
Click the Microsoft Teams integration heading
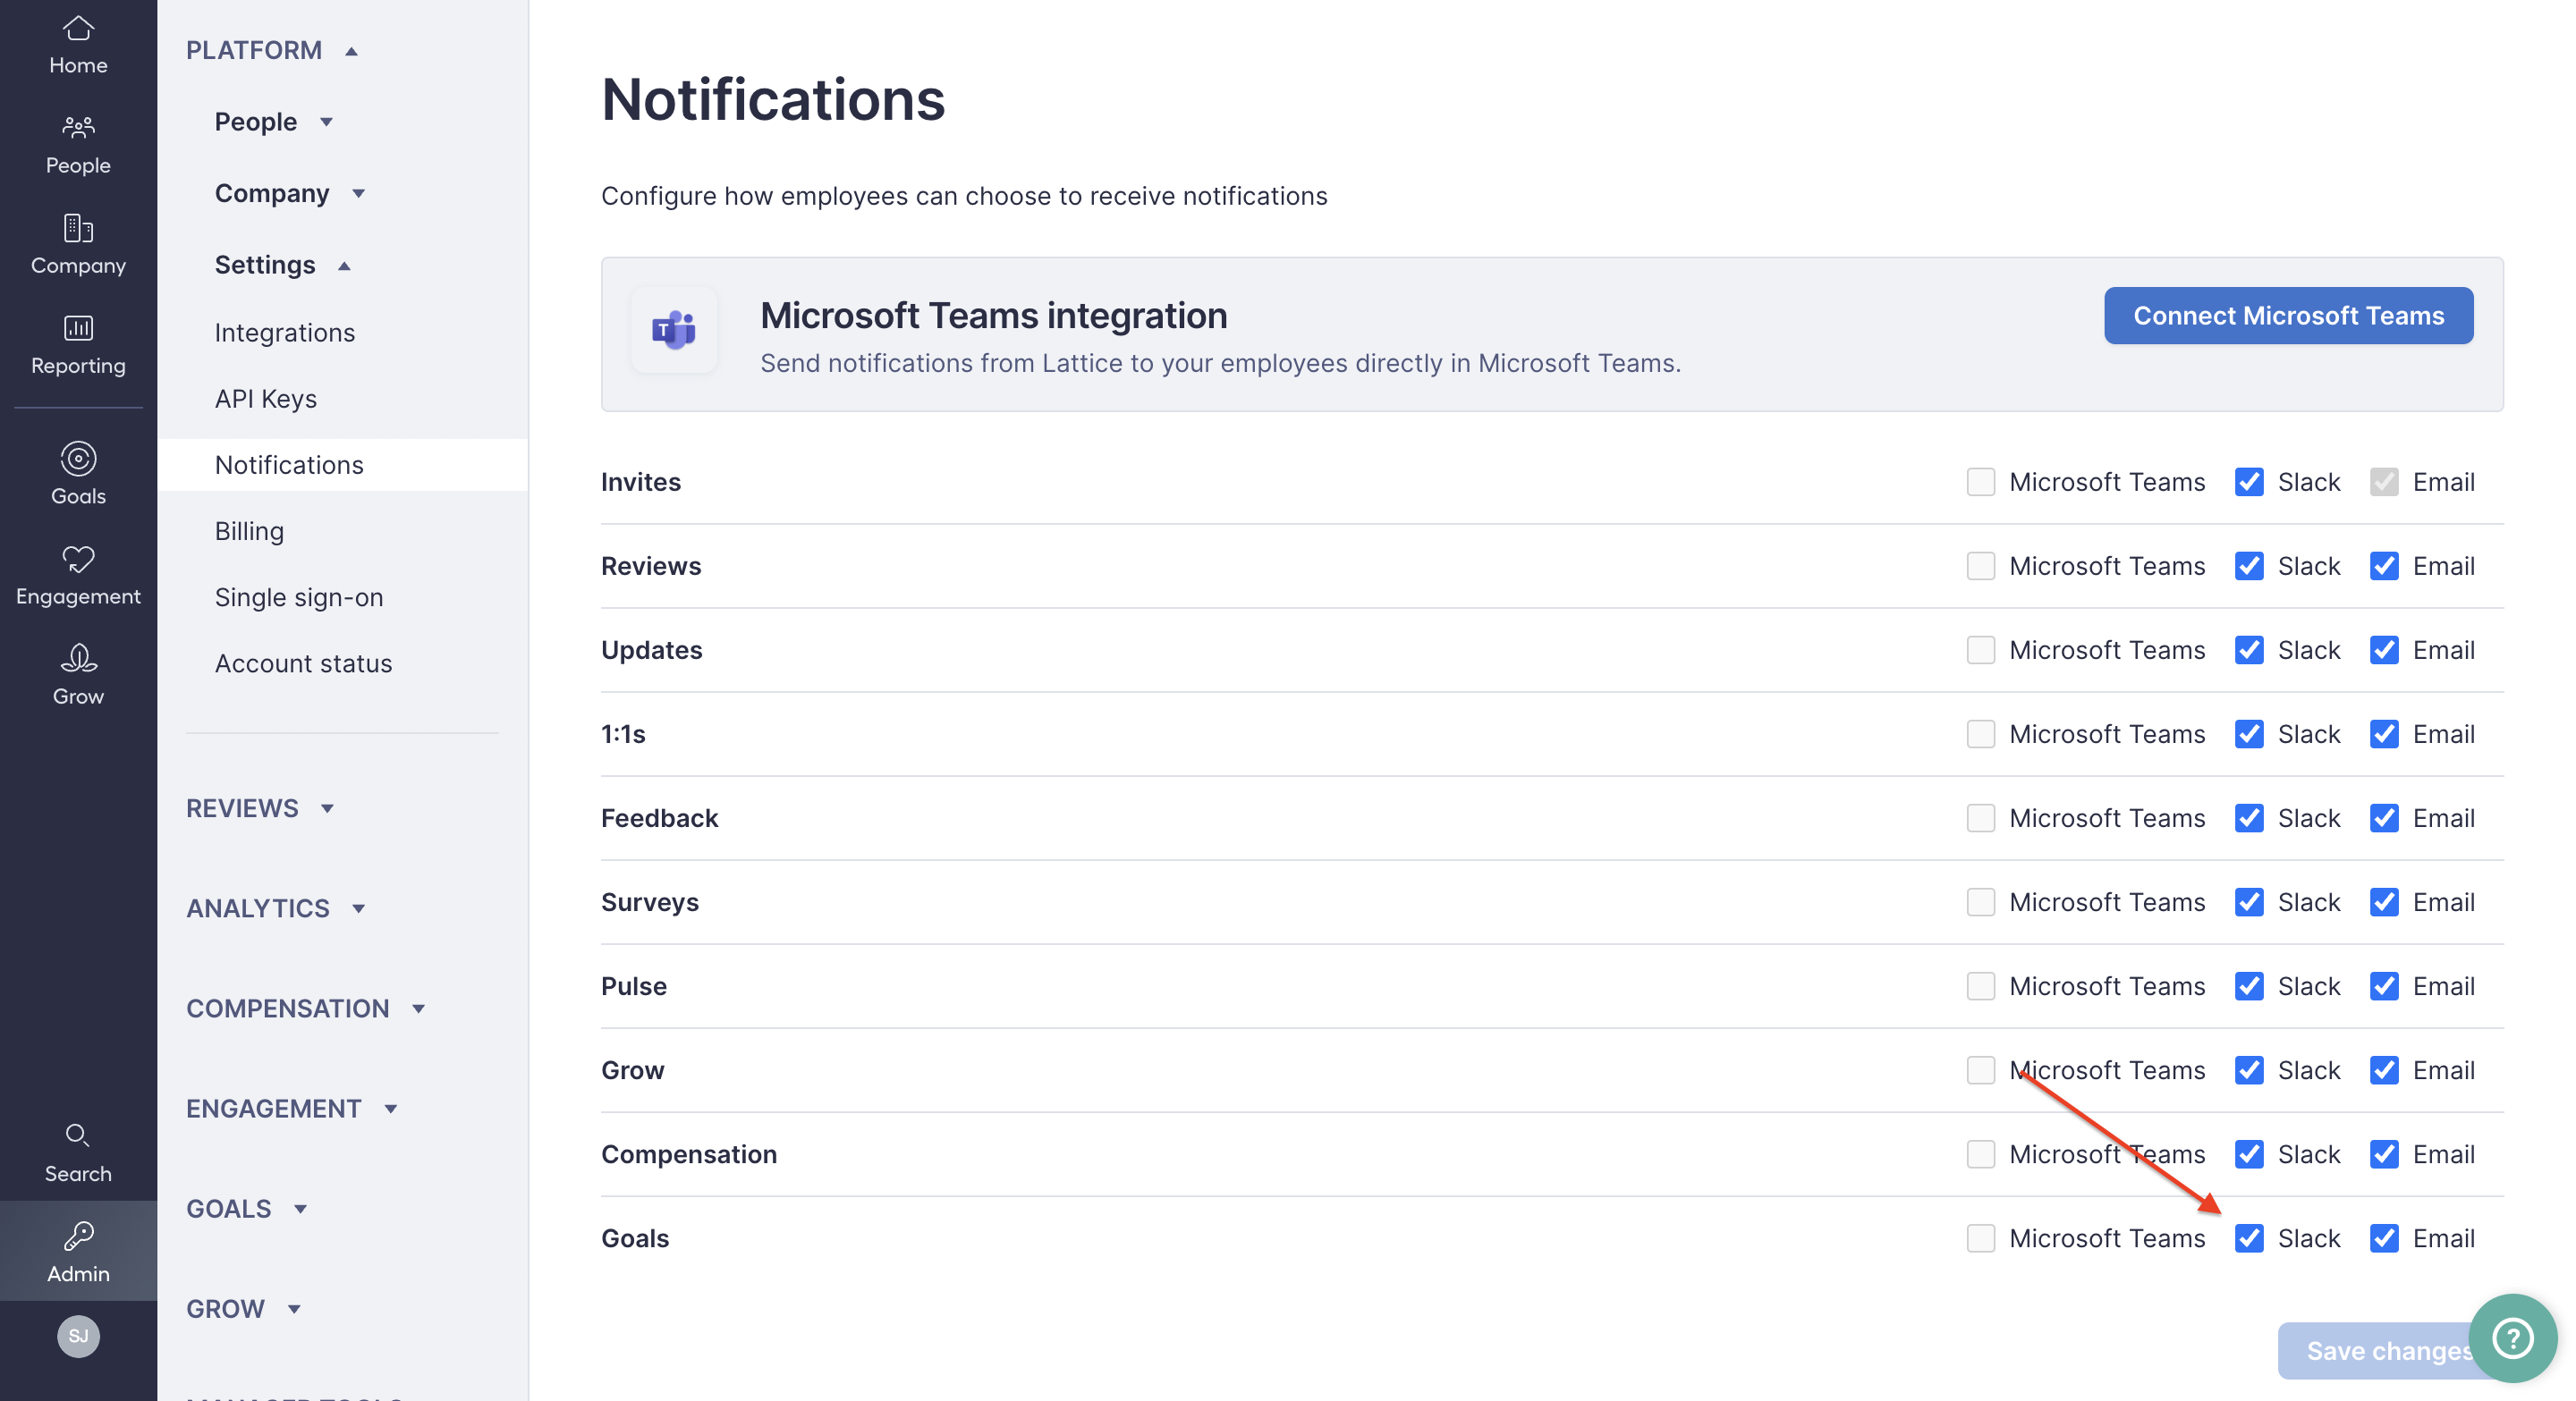(993, 316)
